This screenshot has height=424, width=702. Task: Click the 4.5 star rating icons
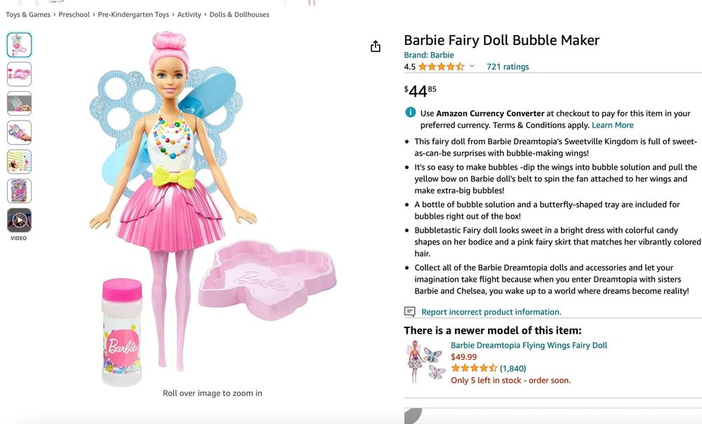coord(441,67)
